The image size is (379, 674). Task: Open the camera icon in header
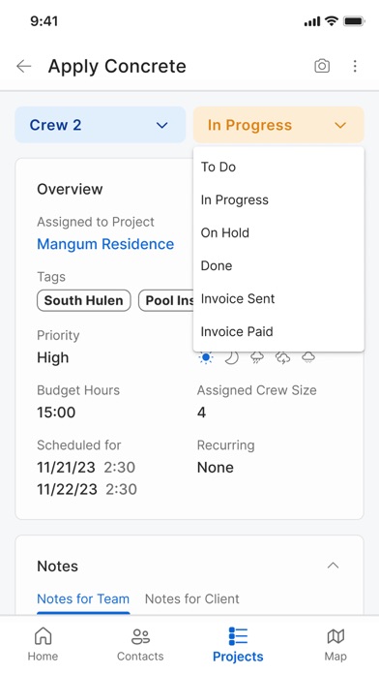(322, 66)
